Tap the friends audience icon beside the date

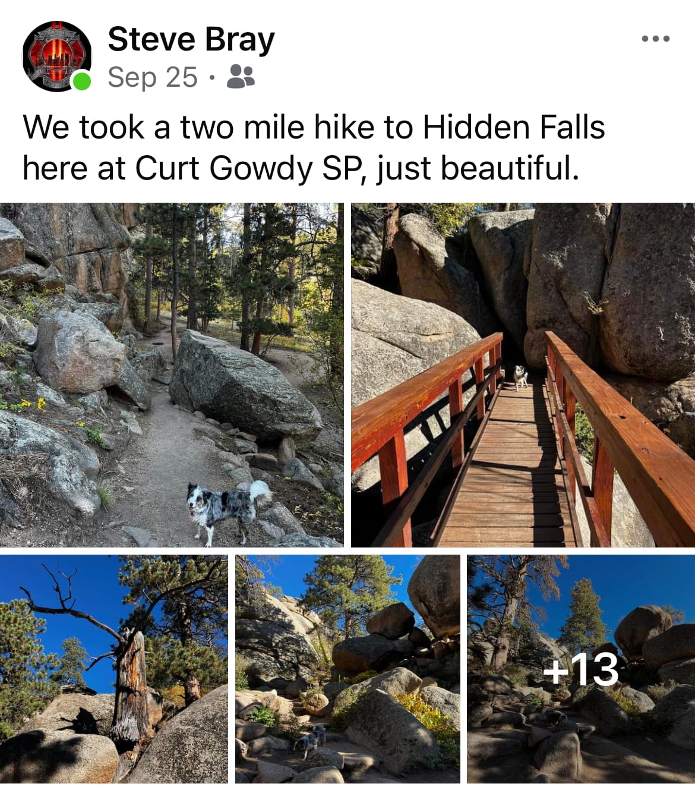pos(241,77)
